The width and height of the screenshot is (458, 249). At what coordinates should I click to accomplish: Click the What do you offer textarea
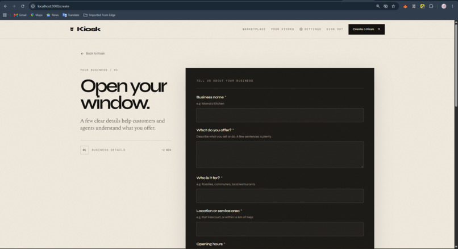tap(280, 155)
